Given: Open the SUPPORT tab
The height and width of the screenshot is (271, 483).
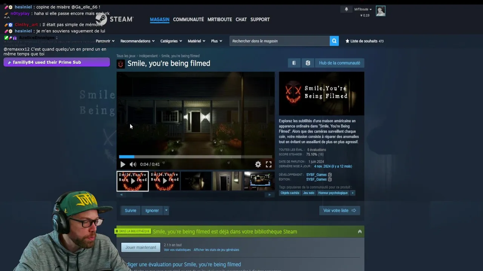Looking at the screenshot, I should (260, 20).
